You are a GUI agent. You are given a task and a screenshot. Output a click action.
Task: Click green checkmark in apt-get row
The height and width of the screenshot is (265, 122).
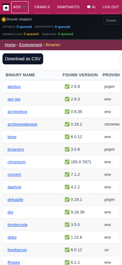[x=67, y=99]
